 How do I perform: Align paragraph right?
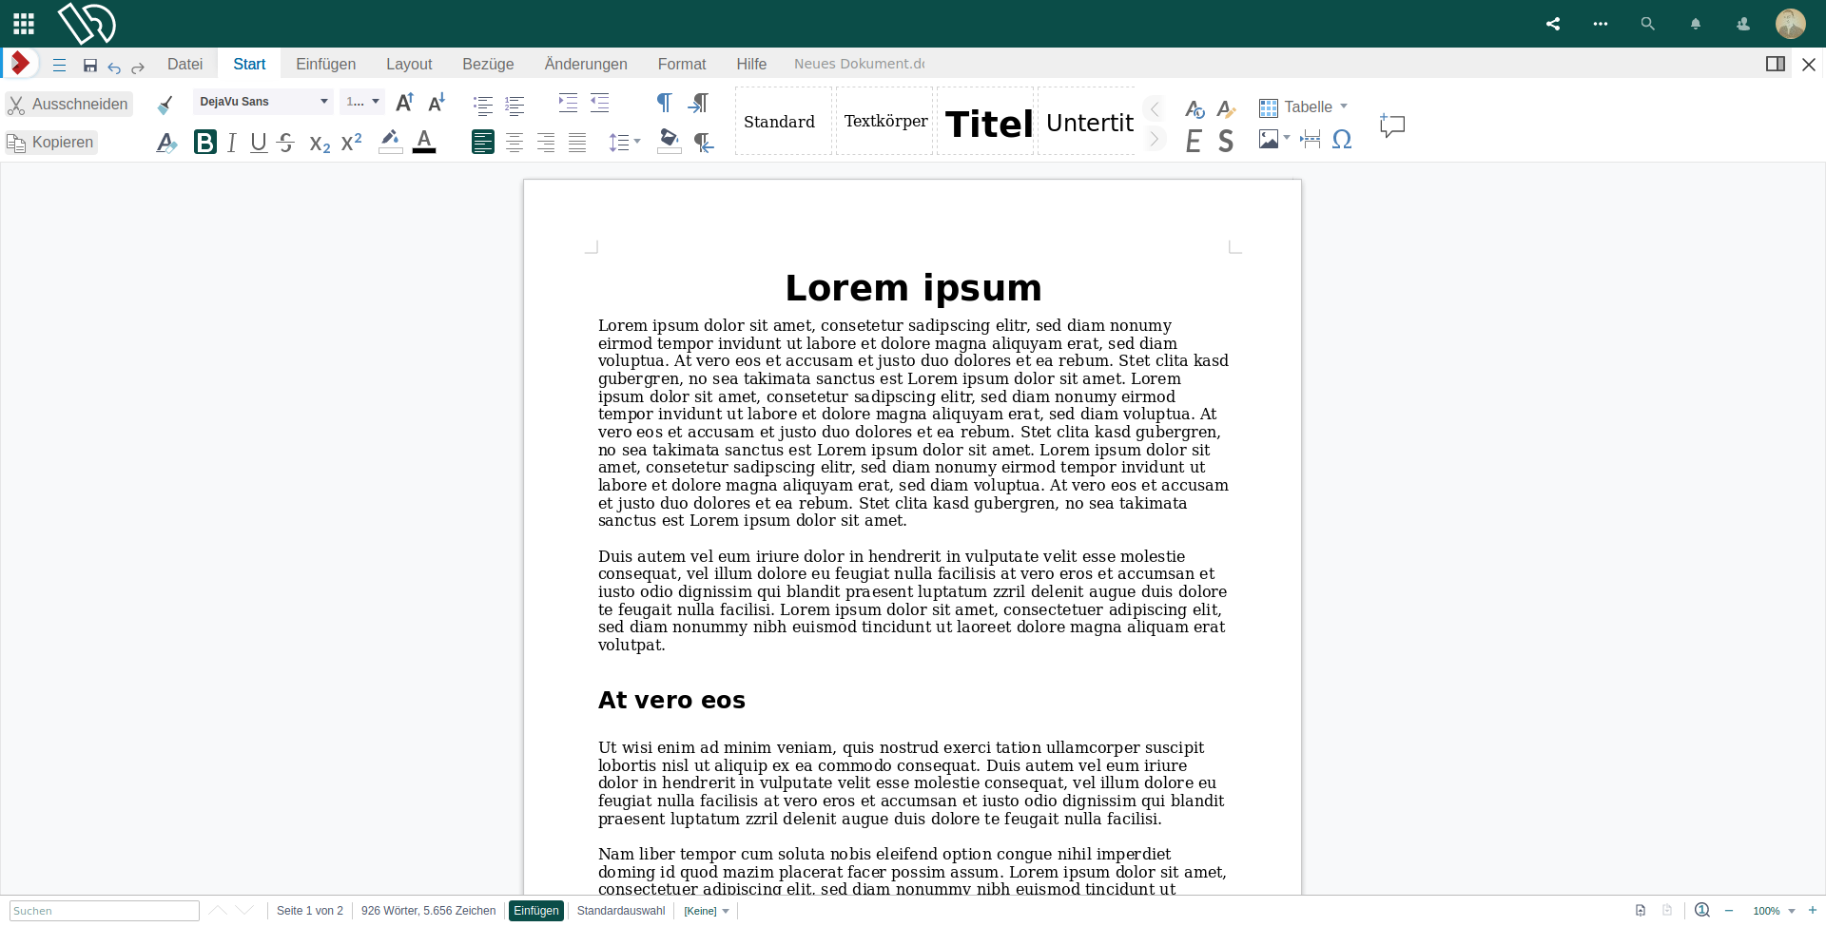546,143
